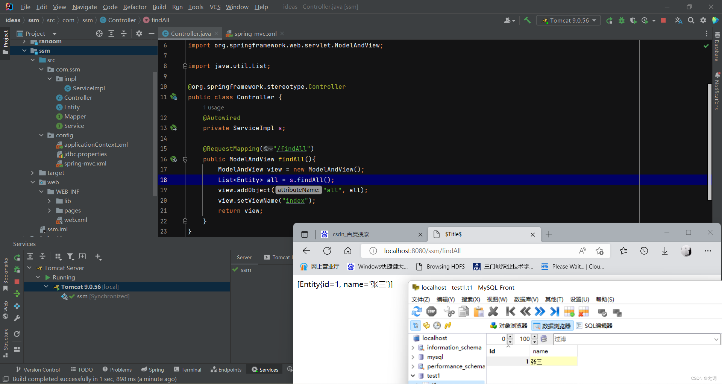The height and width of the screenshot is (384, 722).
Task: Open Endpoints tool window
Action: point(226,370)
